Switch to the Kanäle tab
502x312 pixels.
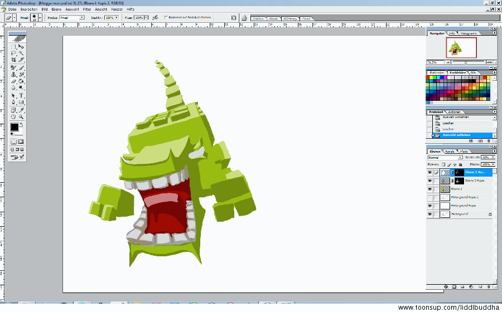click(x=450, y=151)
